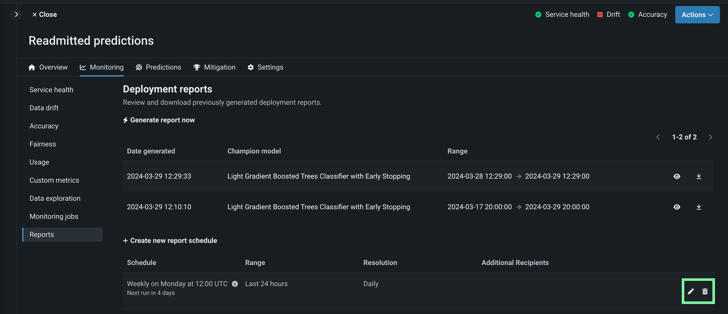Download the 12:10:10 report

(x=699, y=207)
